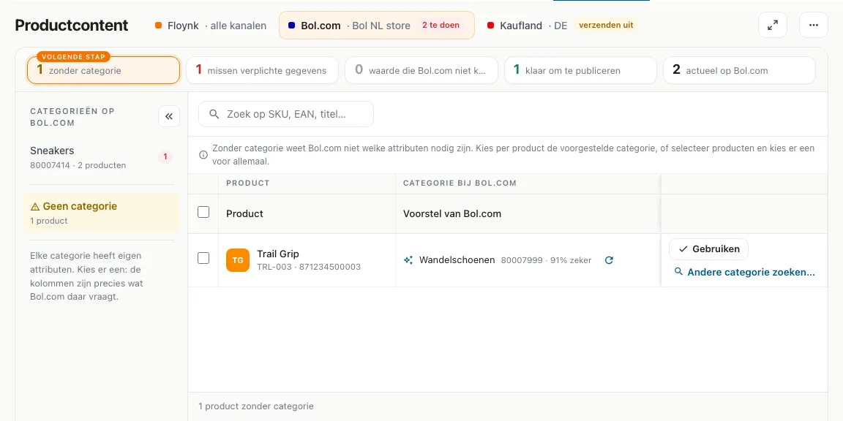Viewport: 843px width, 421px height.
Task: Click the 'TRL-003 · 871234500003' SKU text
Action: [x=309, y=267]
